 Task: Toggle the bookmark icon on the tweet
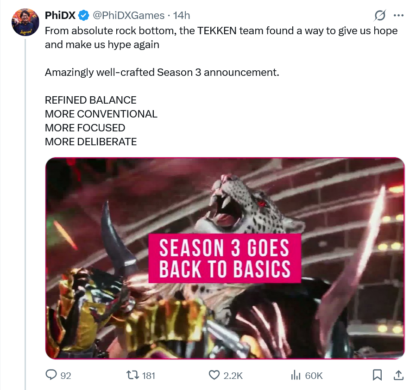(x=378, y=375)
